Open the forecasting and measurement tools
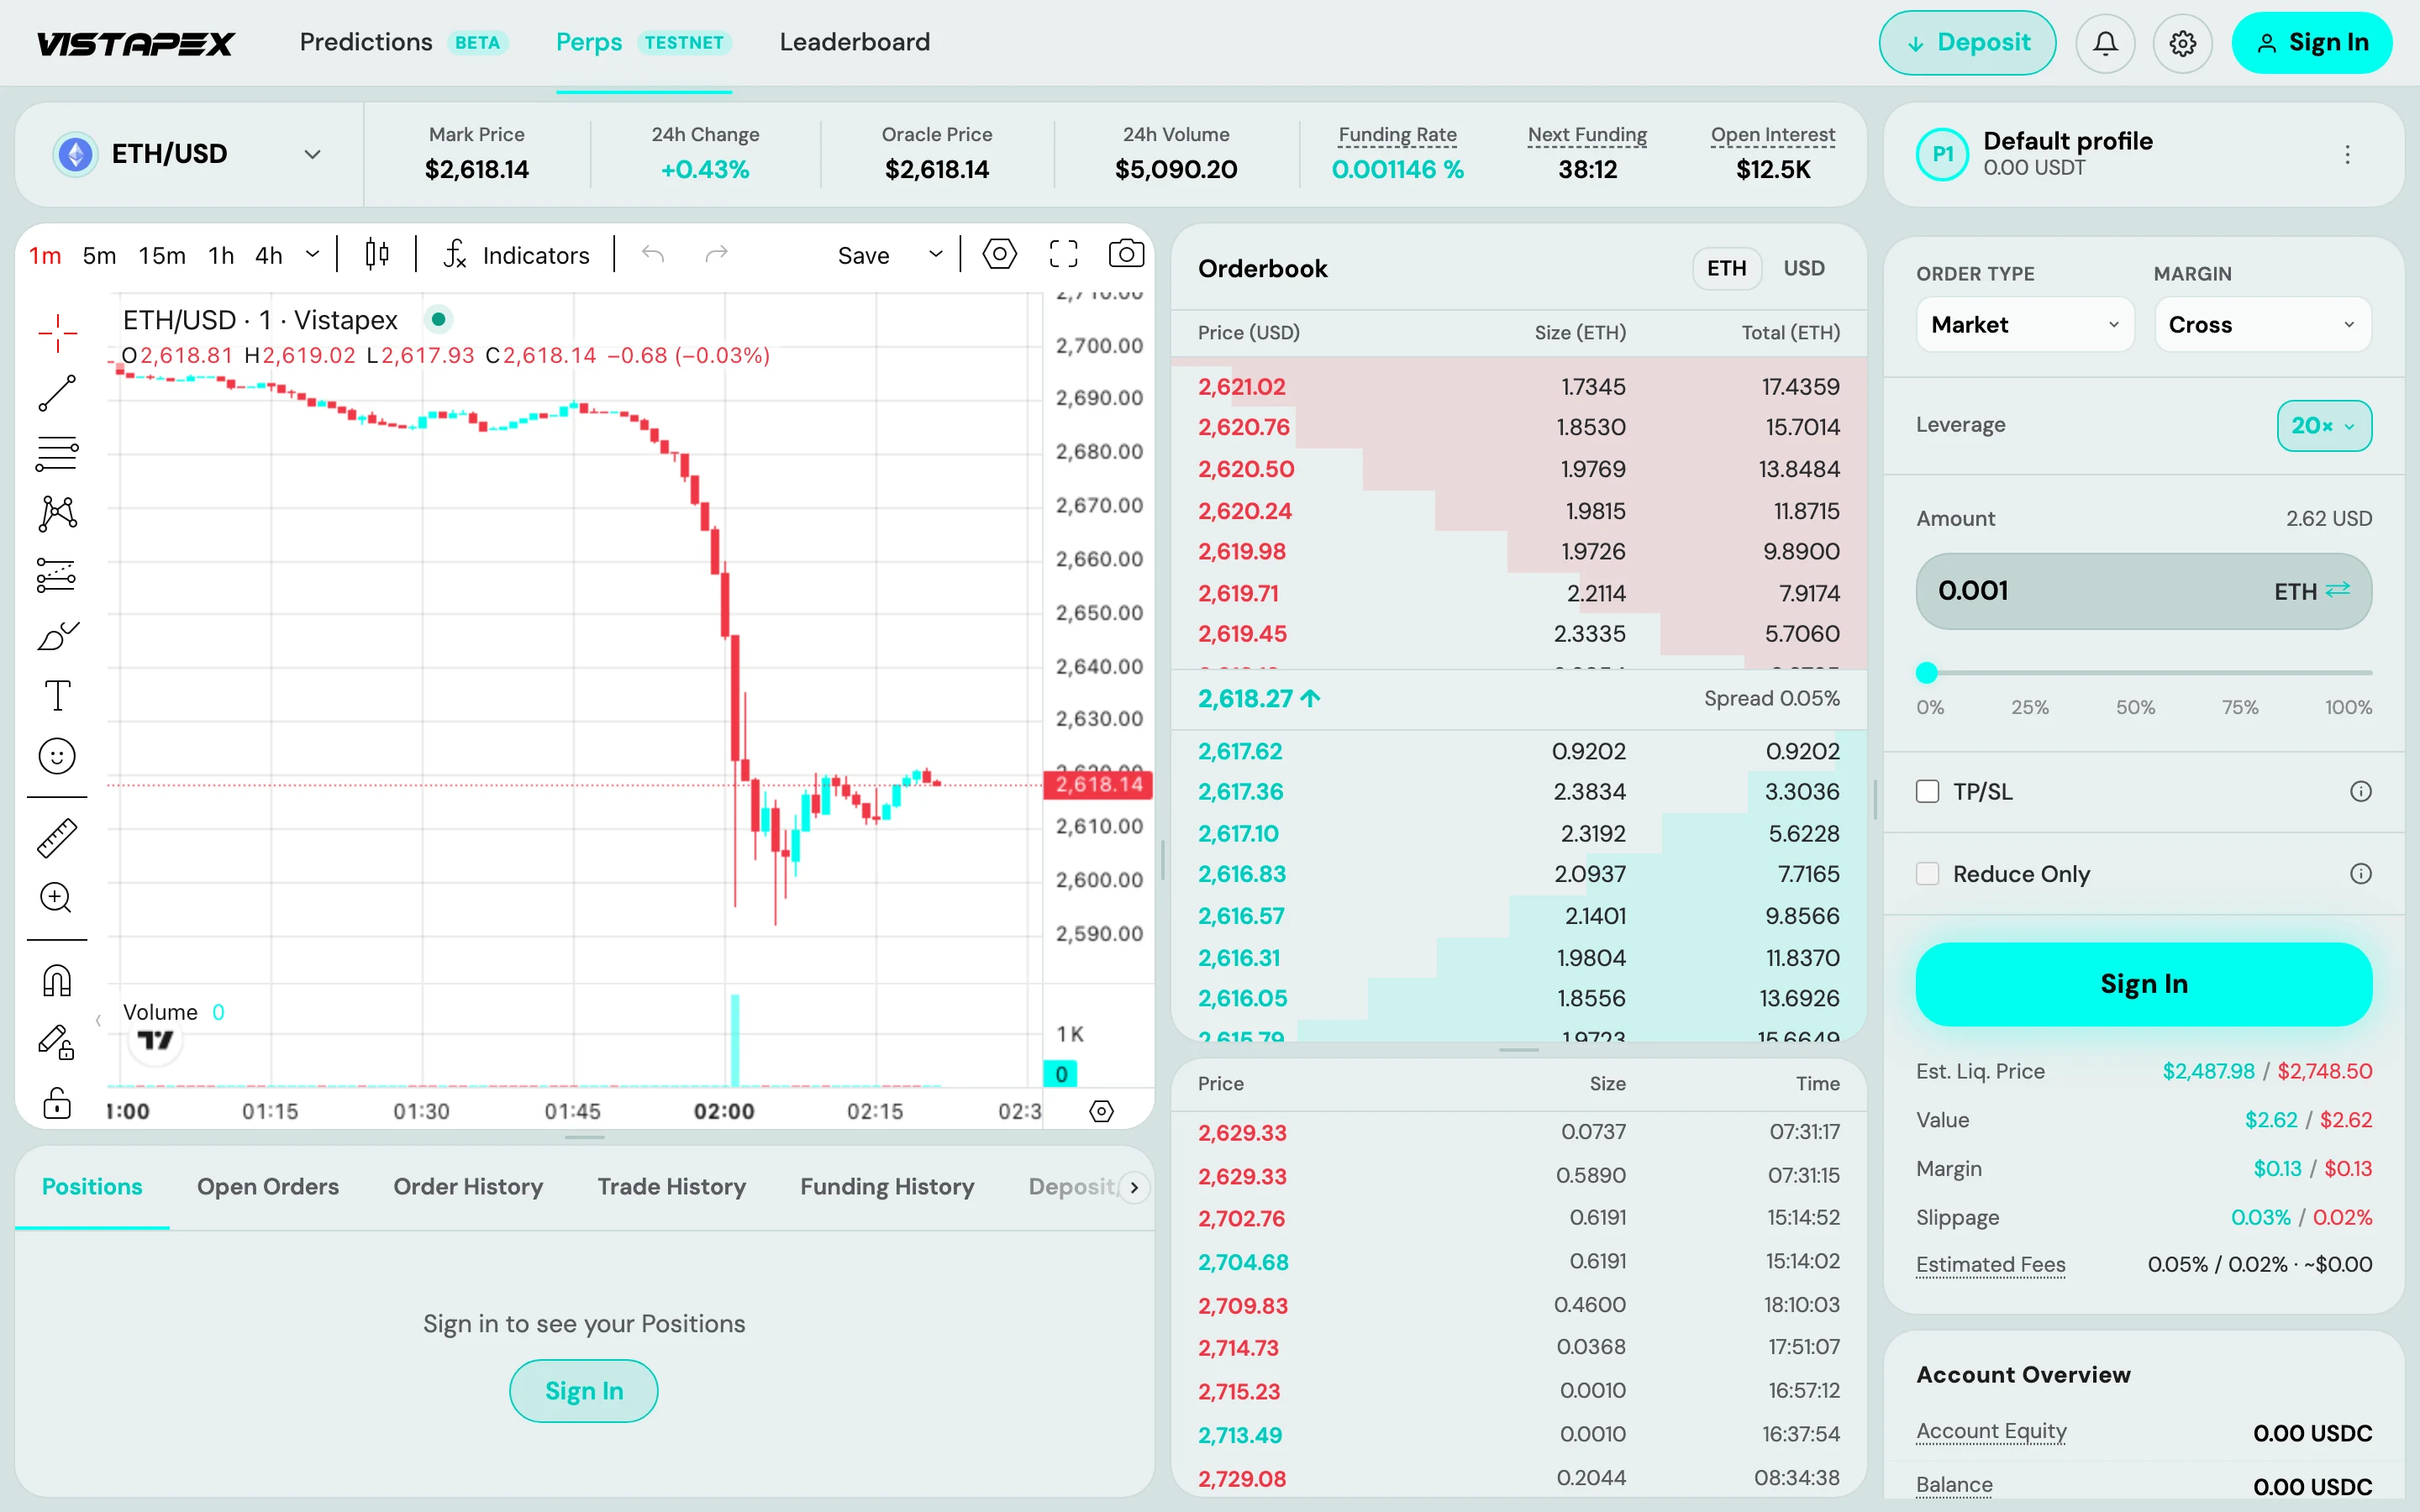The width and height of the screenshot is (2420, 1512). tap(57, 575)
